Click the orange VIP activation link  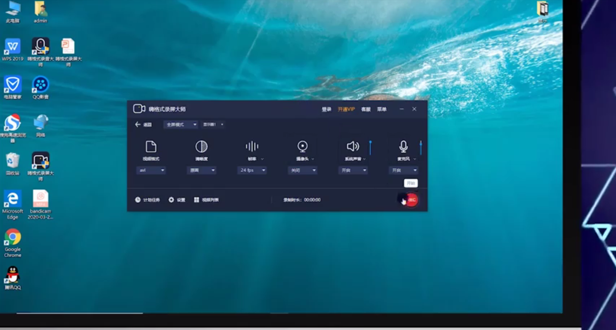point(346,110)
